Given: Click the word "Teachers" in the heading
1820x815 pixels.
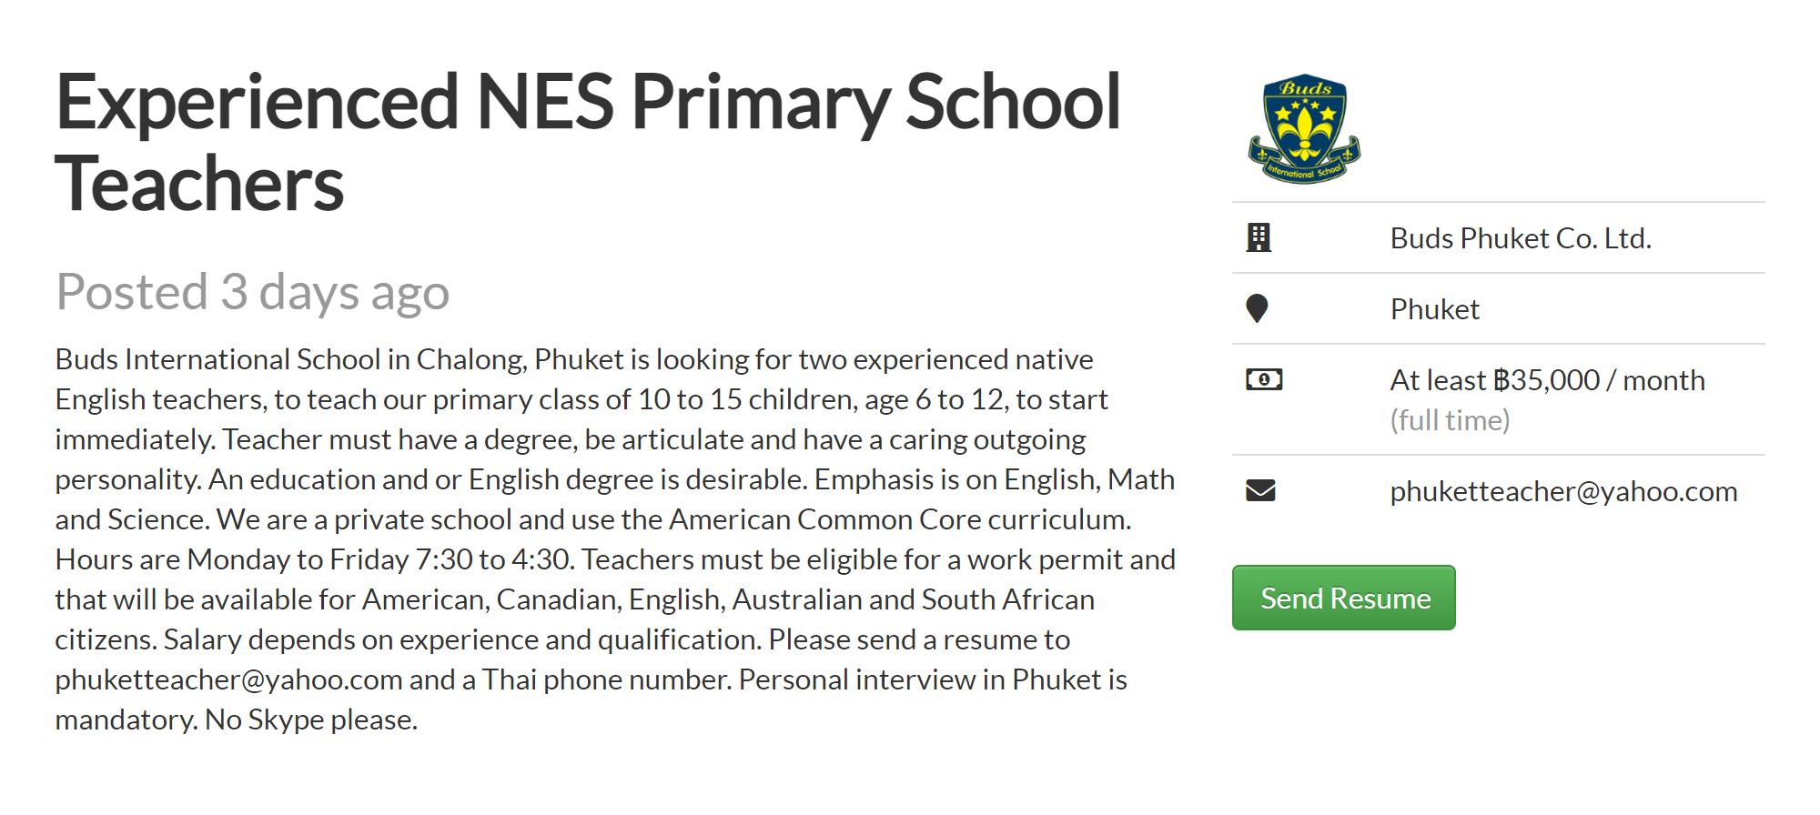Looking at the screenshot, I should pos(199,184).
